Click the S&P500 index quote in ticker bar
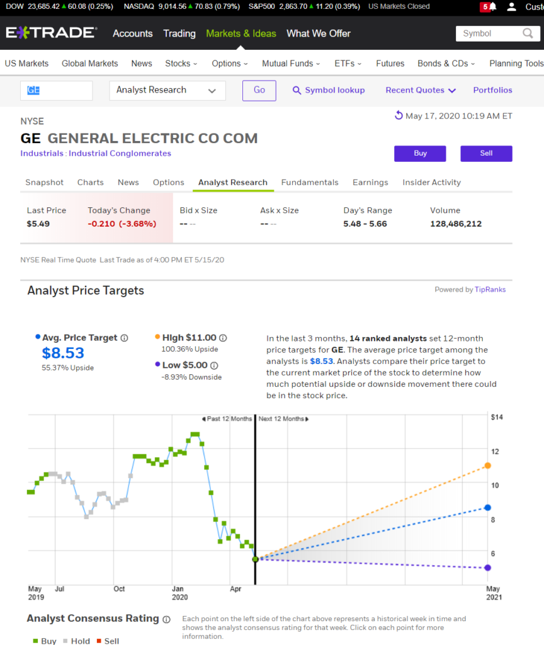The width and height of the screenshot is (544, 645). (304, 6)
